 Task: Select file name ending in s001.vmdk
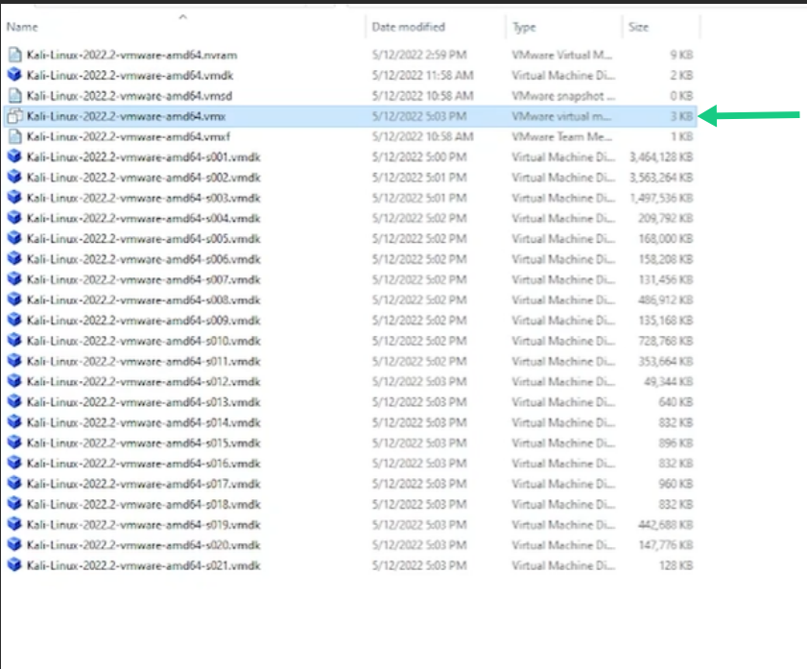144,157
